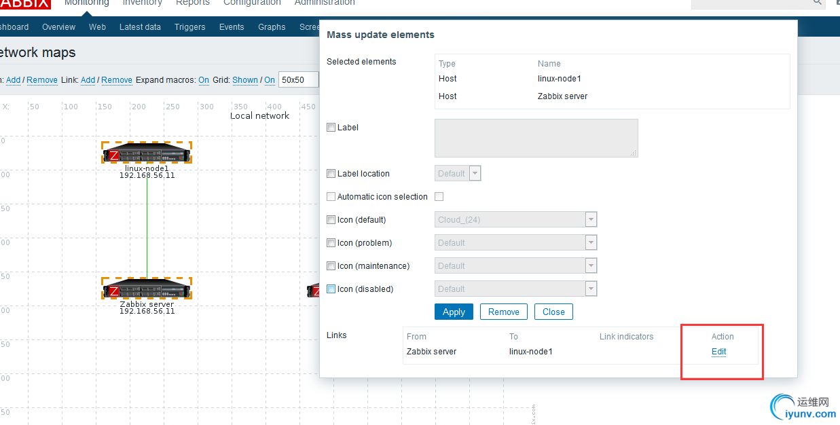840x425 pixels.
Task: Go to the Overview submenu
Action: pos(58,27)
